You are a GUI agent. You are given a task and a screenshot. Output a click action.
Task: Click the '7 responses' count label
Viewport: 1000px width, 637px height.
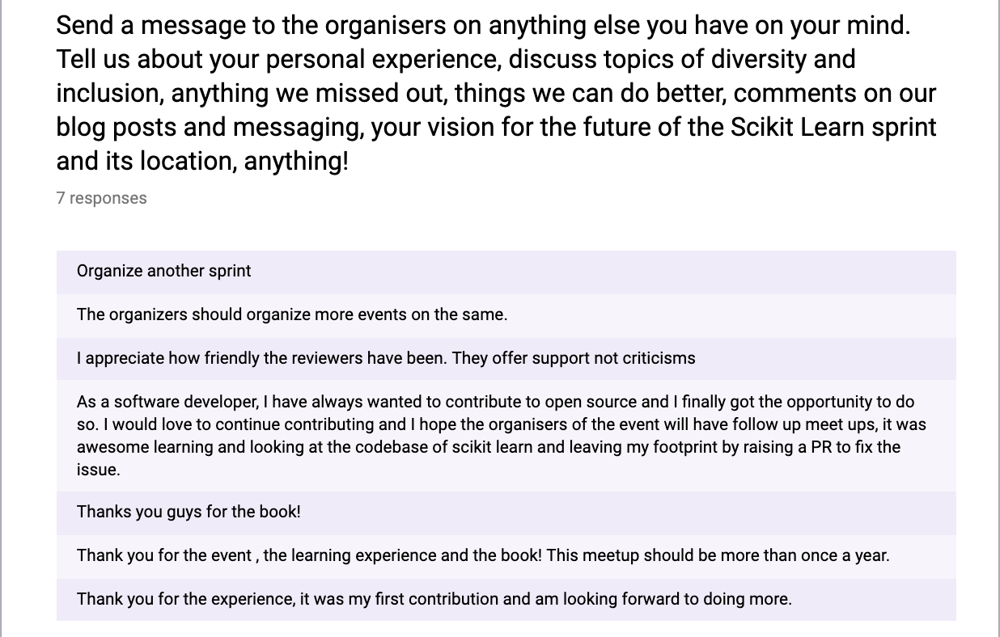click(101, 198)
